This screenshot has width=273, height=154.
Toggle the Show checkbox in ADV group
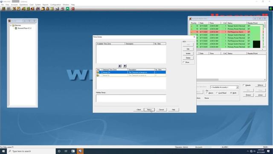click(x=184, y=62)
